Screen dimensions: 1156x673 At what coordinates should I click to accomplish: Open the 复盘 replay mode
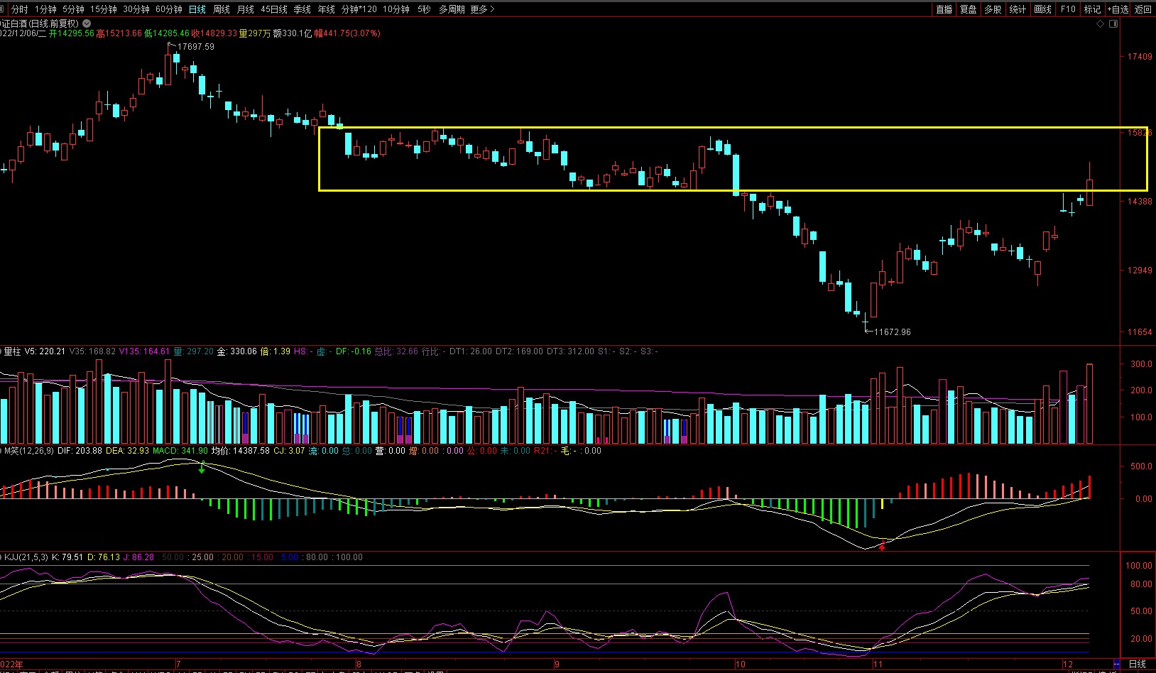click(x=968, y=9)
